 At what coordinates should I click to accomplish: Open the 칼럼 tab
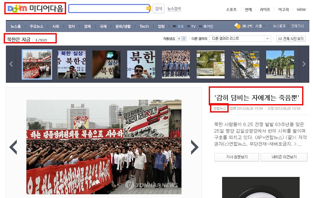(161, 26)
